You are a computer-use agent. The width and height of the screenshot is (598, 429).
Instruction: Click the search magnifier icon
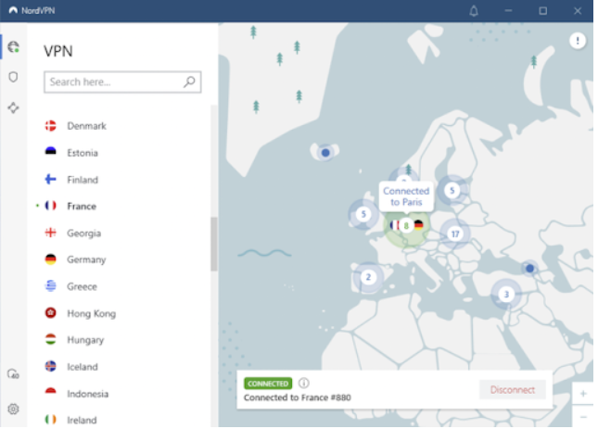tap(189, 82)
